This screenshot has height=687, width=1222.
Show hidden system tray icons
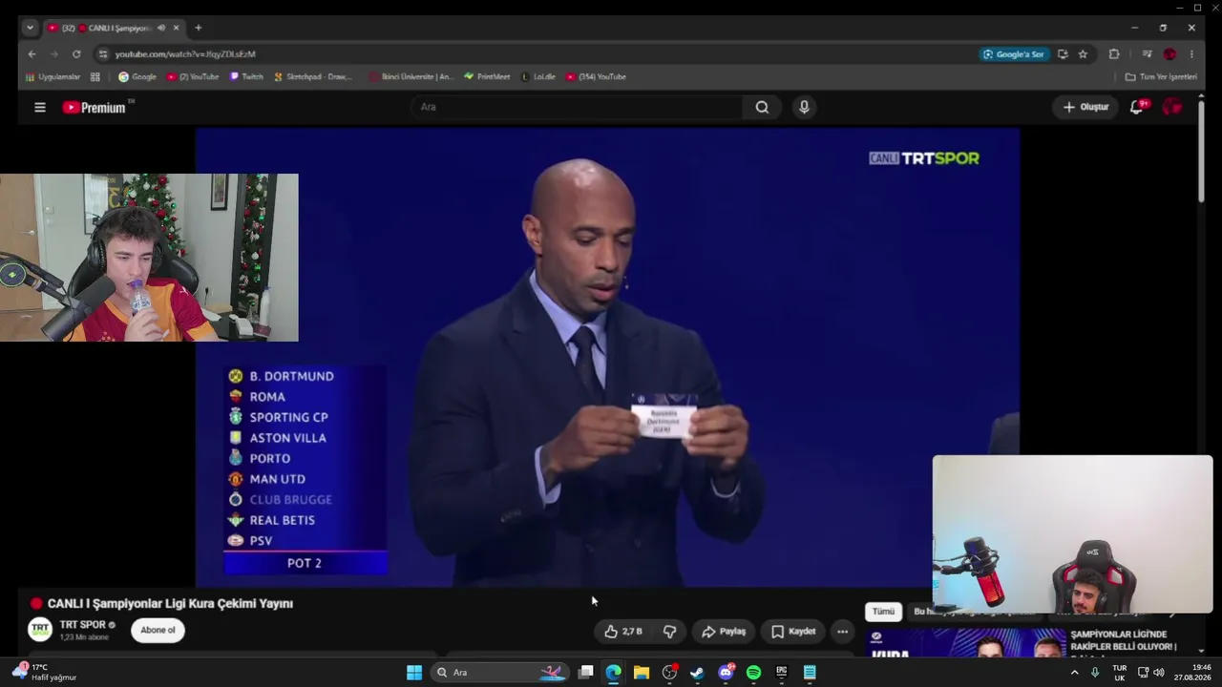pos(1074,673)
